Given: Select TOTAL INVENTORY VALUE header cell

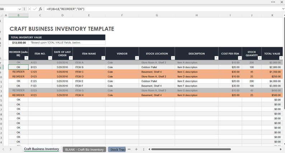Looking at the screenshot, I should pos(57,37).
